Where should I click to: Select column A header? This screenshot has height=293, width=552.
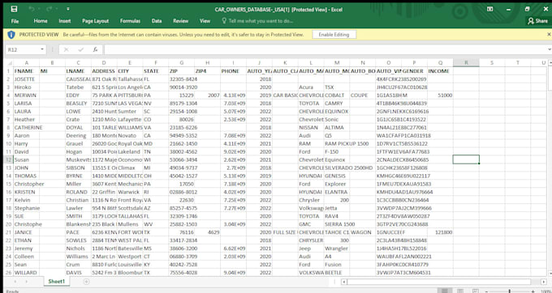(x=27, y=63)
